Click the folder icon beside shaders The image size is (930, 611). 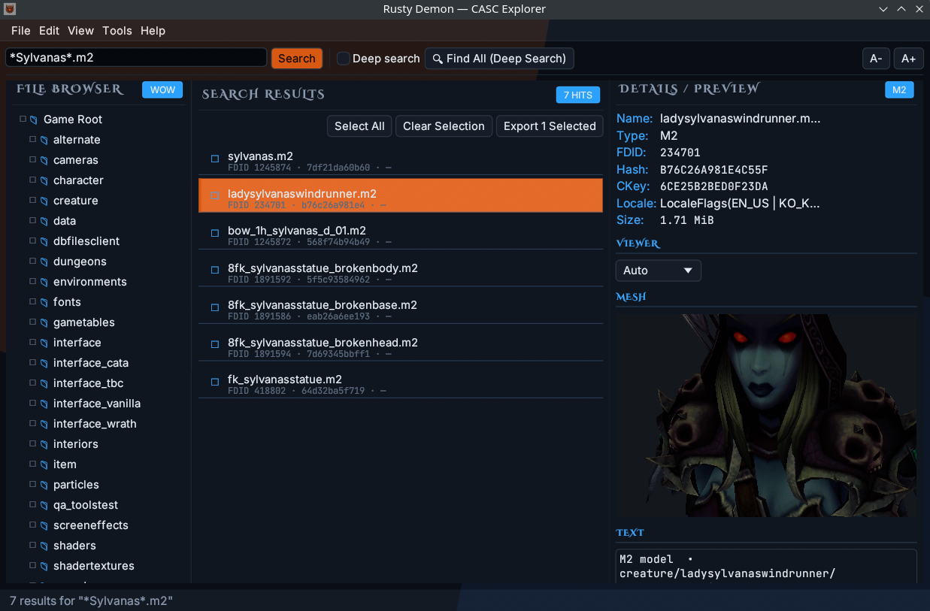(x=44, y=546)
